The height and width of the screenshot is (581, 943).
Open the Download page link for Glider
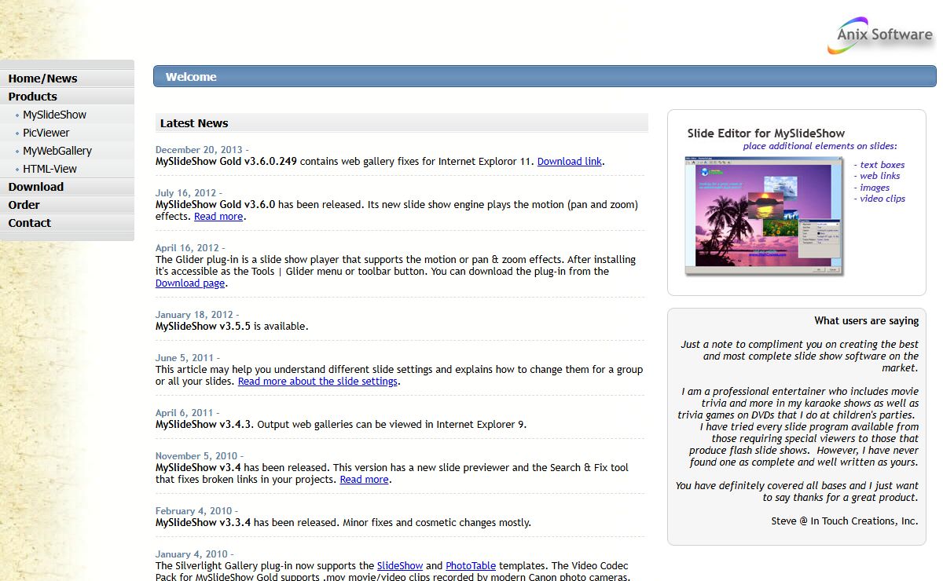click(x=190, y=283)
